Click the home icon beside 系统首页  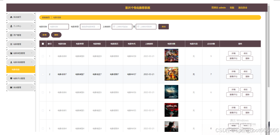point(11,17)
